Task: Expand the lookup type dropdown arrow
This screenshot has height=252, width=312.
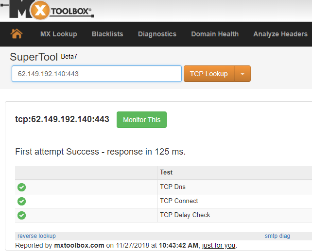Action: tap(243, 74)
